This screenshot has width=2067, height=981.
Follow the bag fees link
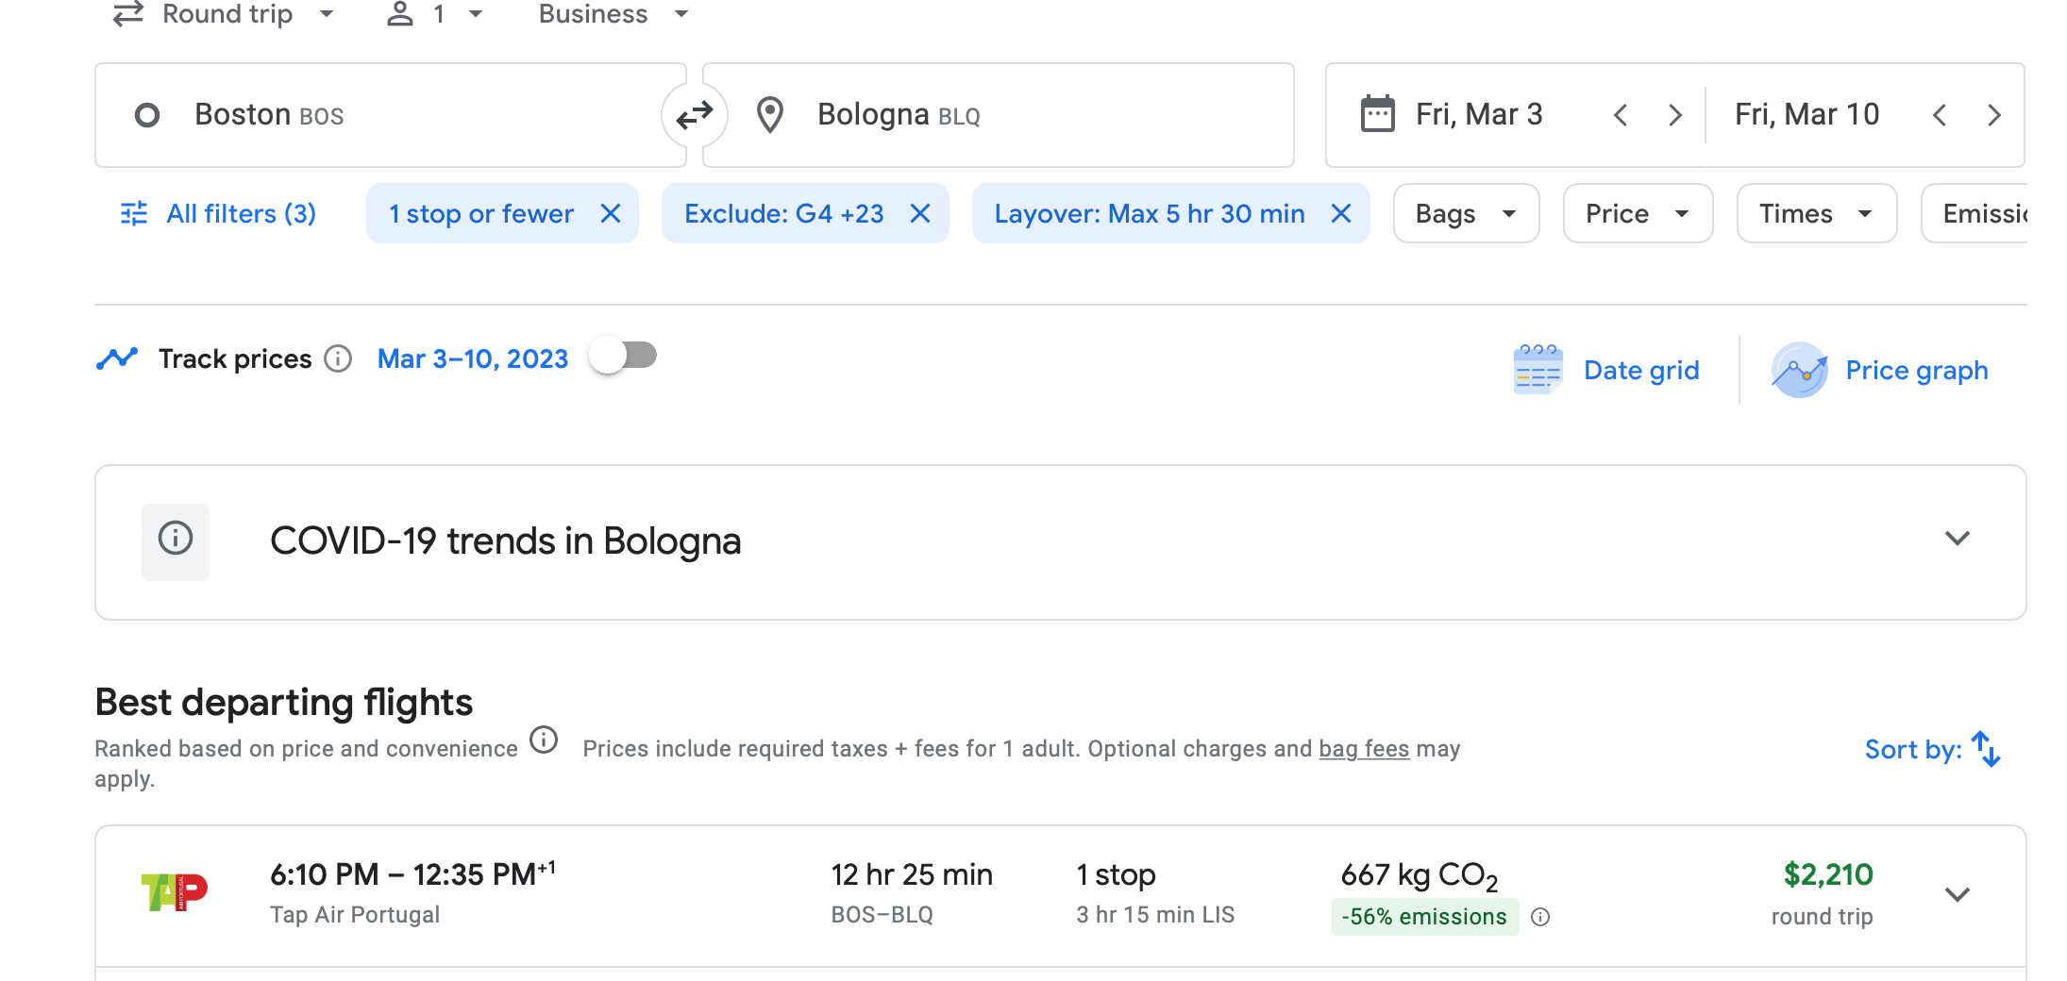1363,749
